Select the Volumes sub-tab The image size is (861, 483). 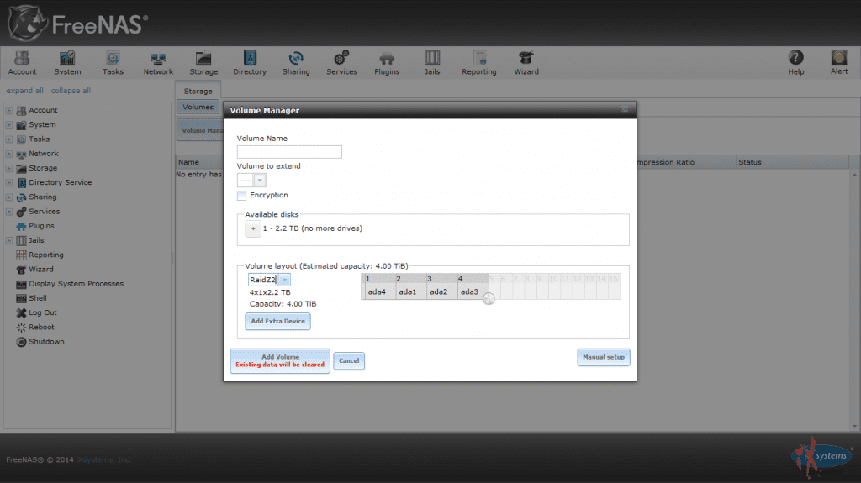pyautogui.click(x=198, y=107)
